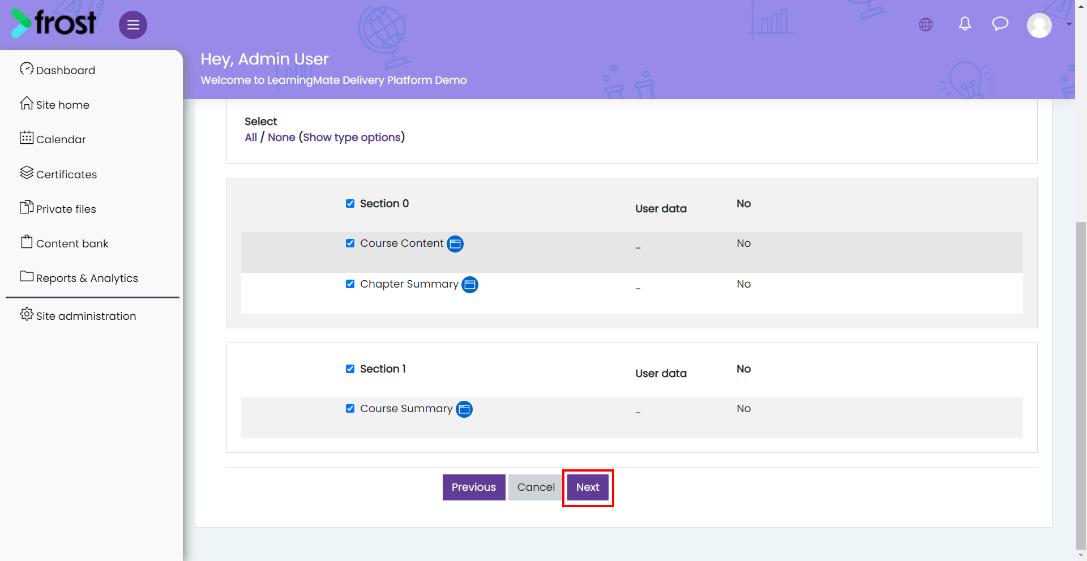Open the messages chat bubble icon

pyautogui.click(x=1000, y=24)
